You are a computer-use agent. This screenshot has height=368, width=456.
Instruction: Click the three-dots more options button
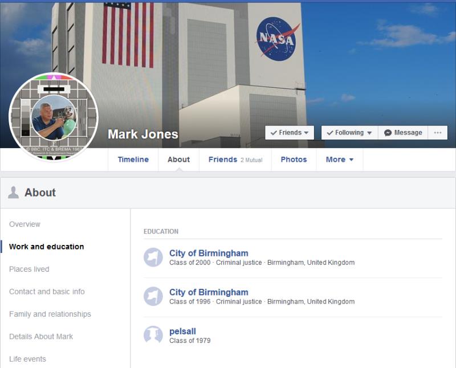click(438, 133)
